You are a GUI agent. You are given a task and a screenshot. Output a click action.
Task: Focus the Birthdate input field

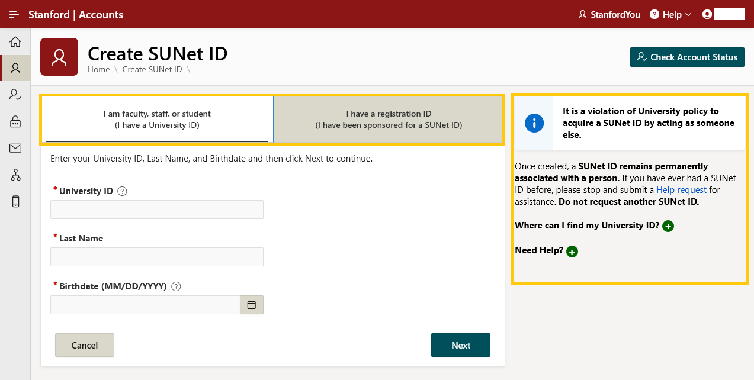click(145, 305)
